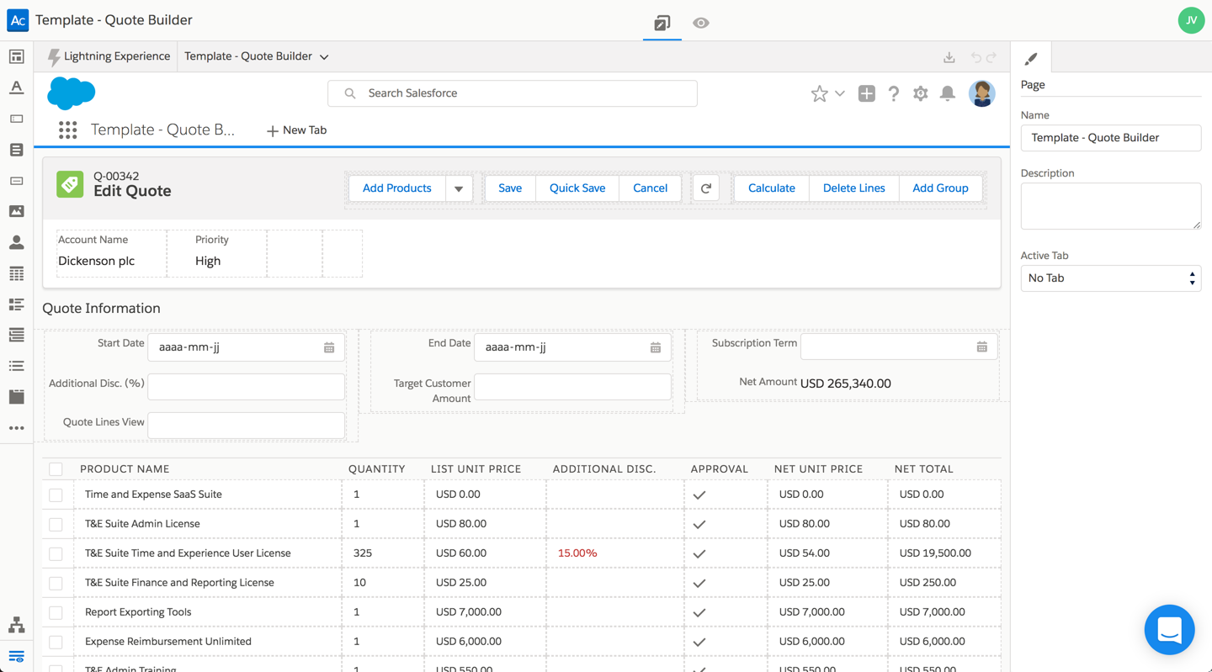Open the help question mark icon

click(893, 93)
